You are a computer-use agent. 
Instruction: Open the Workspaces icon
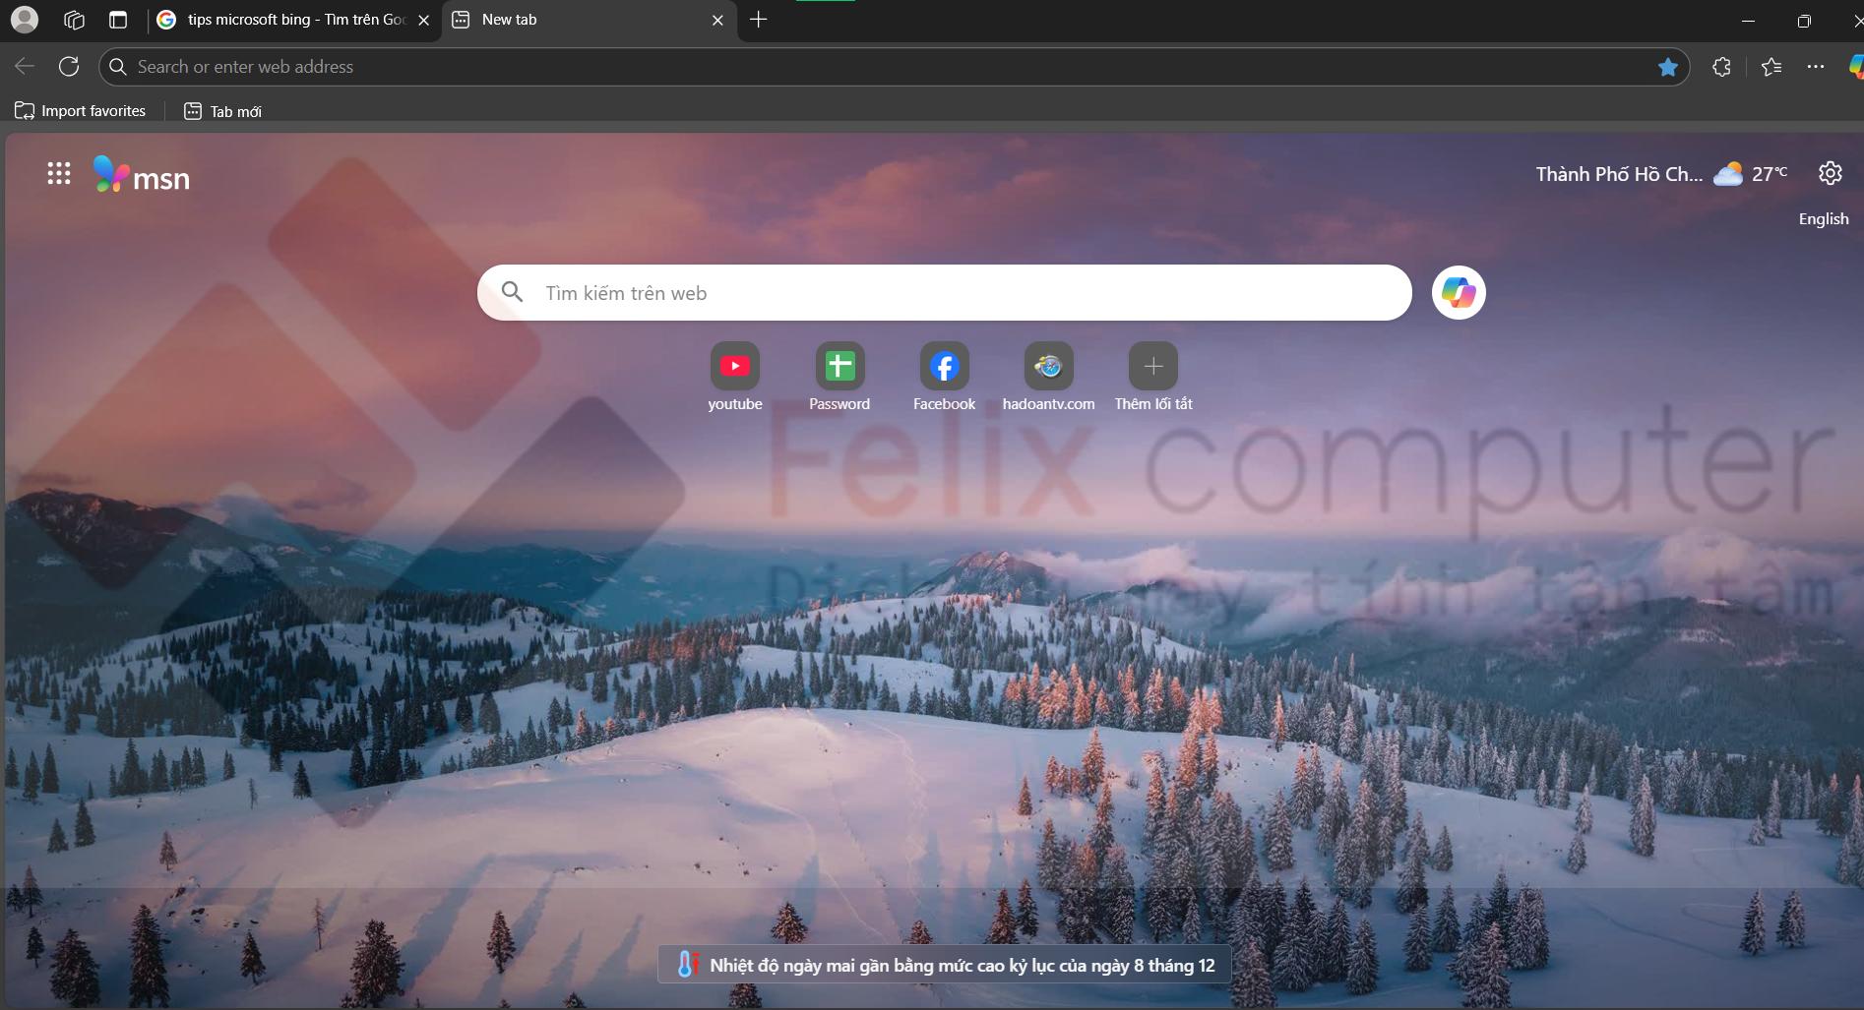click(x=74, y=20)
